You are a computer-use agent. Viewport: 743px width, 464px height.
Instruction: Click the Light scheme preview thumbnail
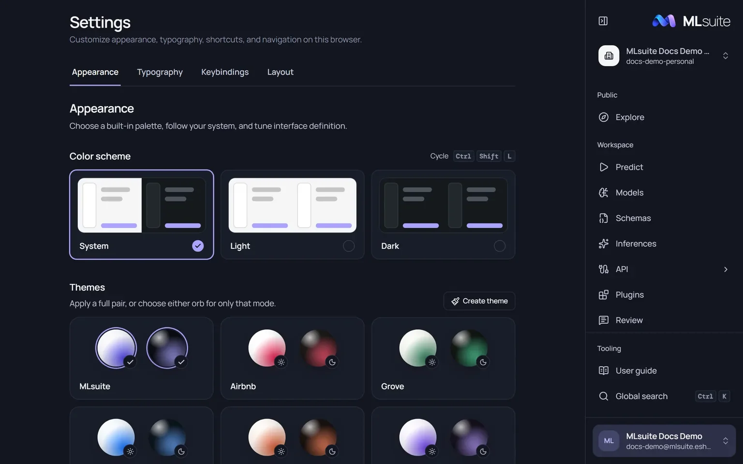pos(293,205)
